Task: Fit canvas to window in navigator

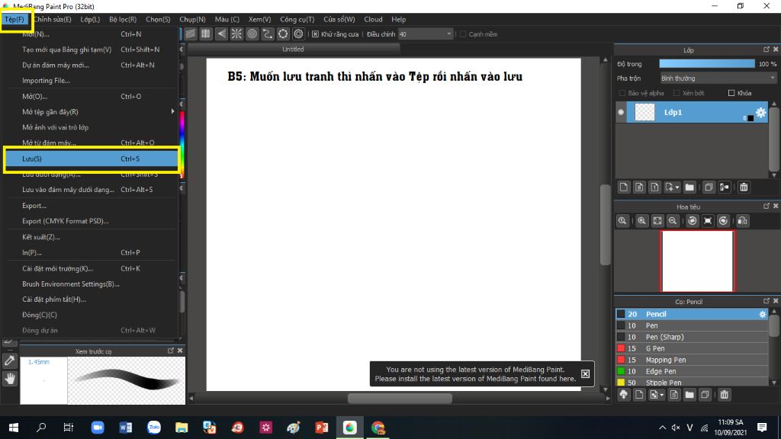Action: pos(657,221)
